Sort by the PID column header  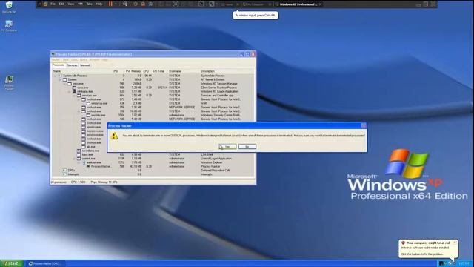116,71
